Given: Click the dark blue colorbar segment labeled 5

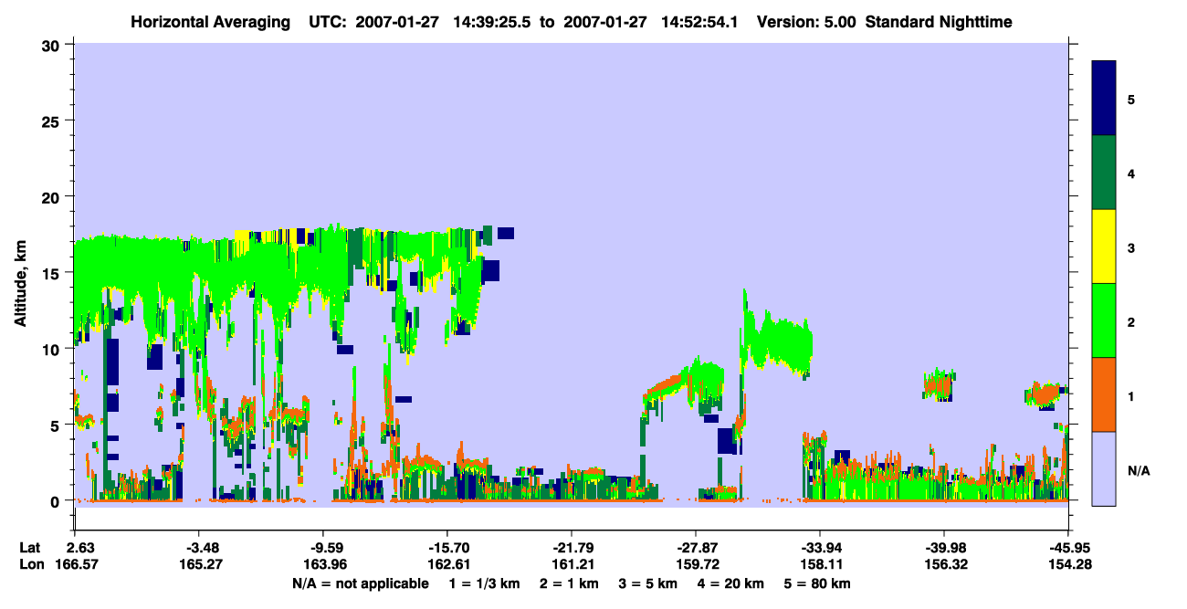Looking at the screenshot, I should pyautogui.click(x=1104, y=99).
